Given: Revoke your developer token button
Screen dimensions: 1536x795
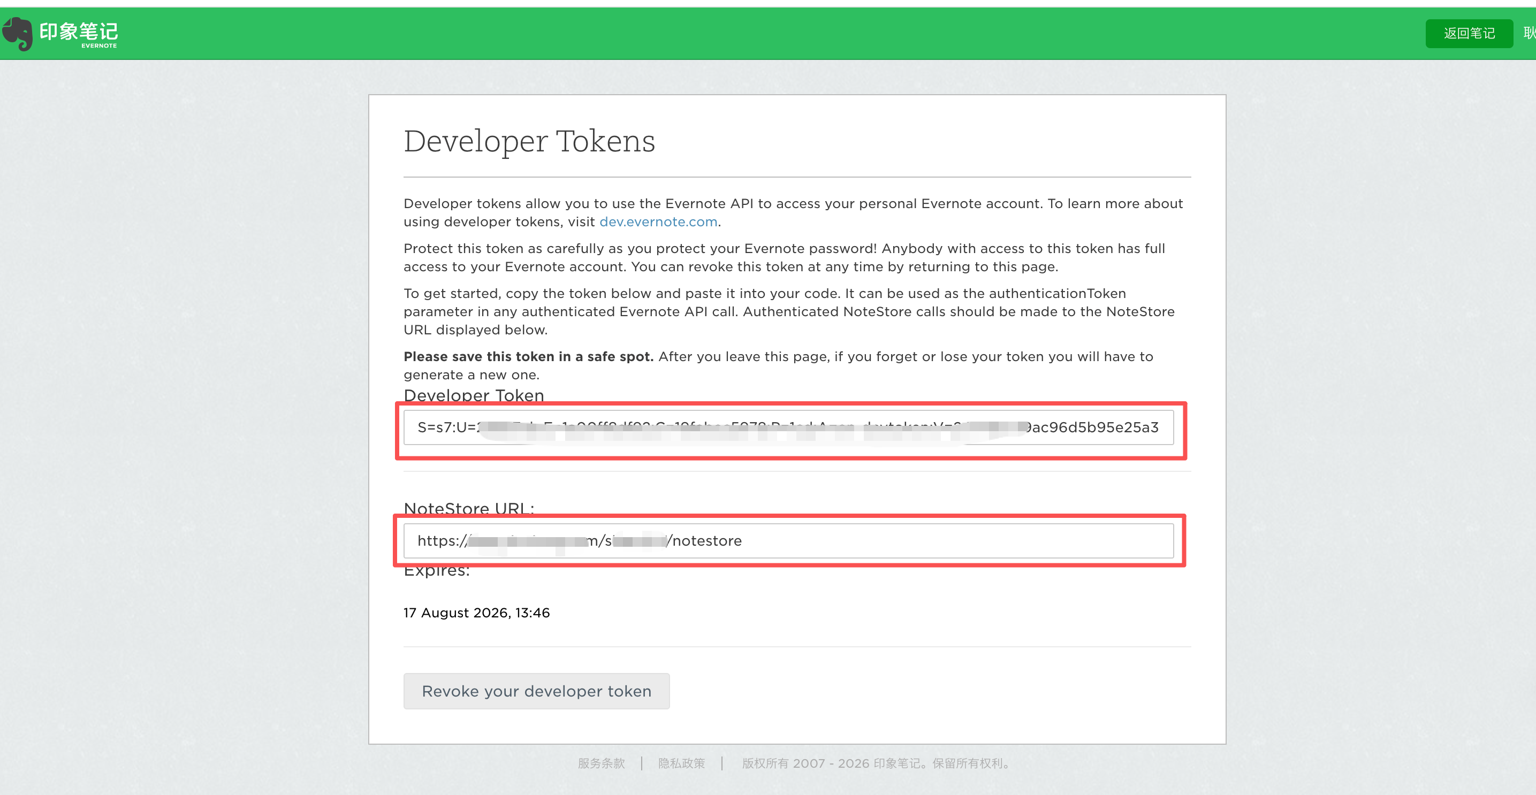Looking at the screenshot, I should click(x=536, y=691).
